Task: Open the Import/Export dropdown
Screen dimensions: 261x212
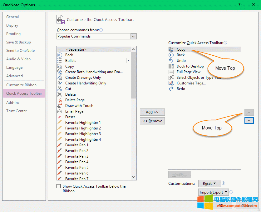Action: tap(214, 192)
